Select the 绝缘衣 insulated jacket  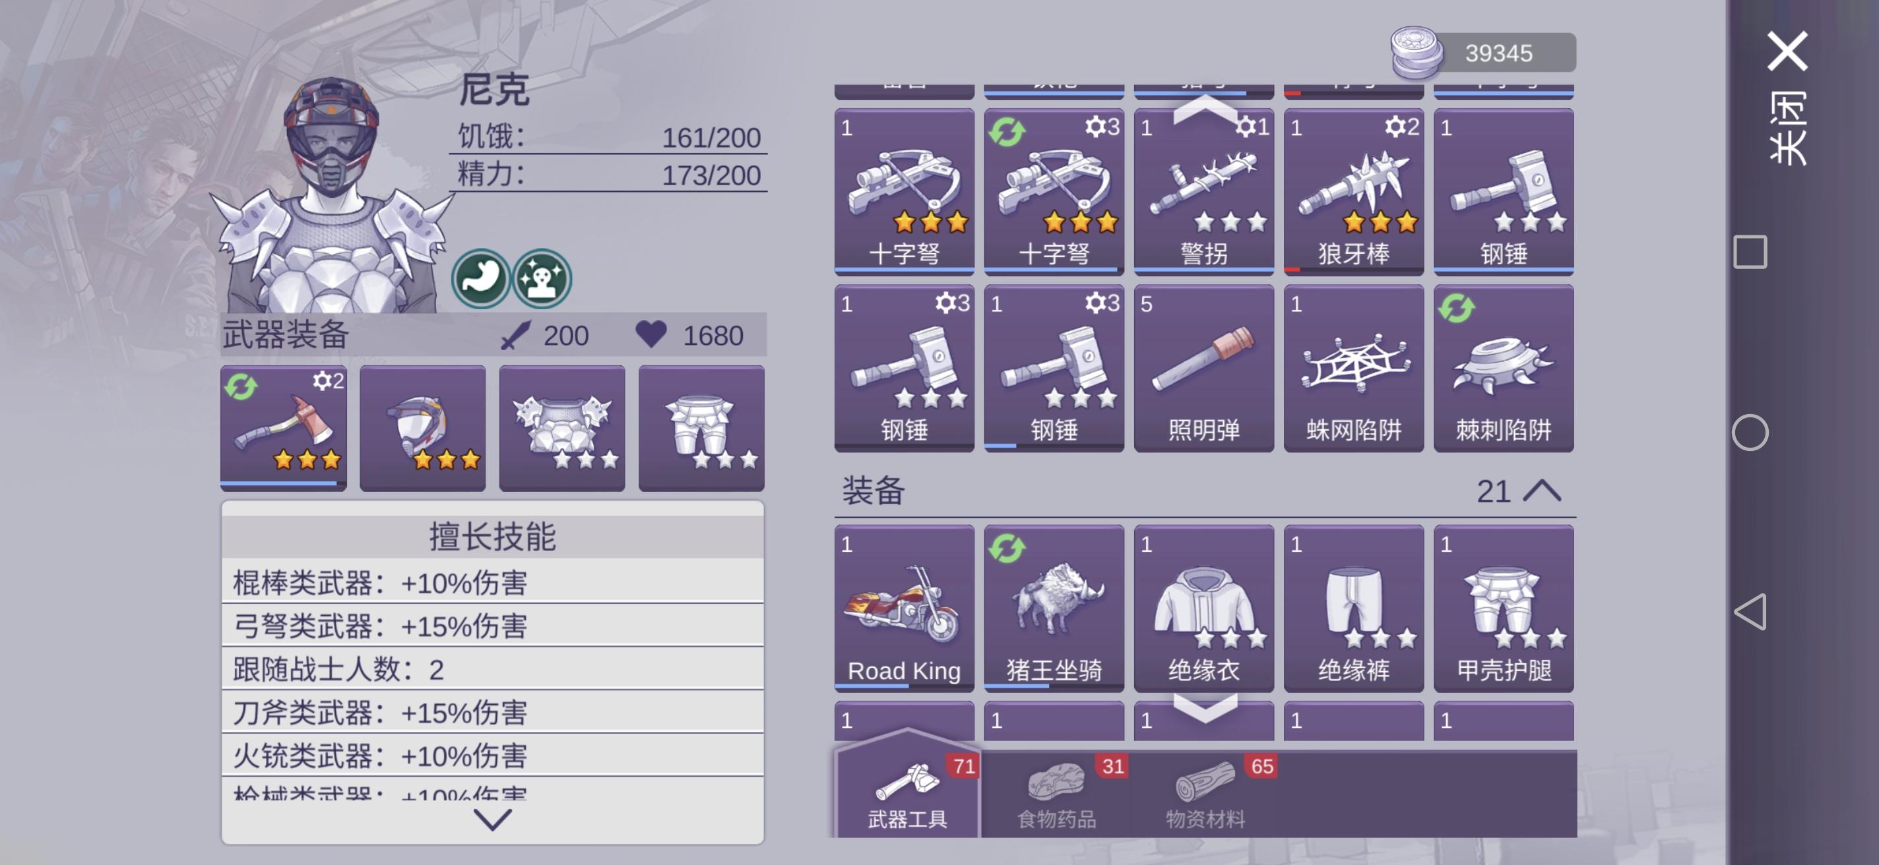coord(1203,608)
